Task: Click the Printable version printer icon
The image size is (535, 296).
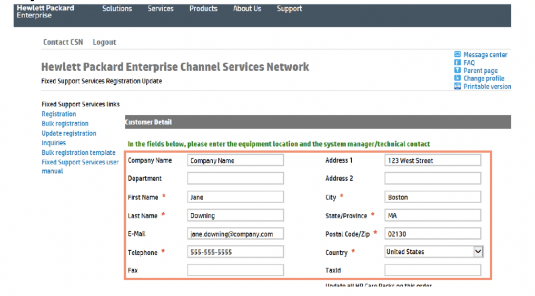Action: pyautogui.click(x=457, y=86)
